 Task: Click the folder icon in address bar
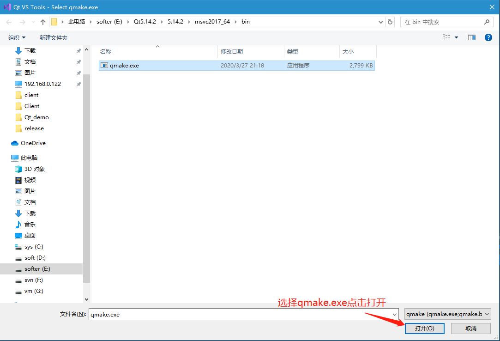(54, 22)
